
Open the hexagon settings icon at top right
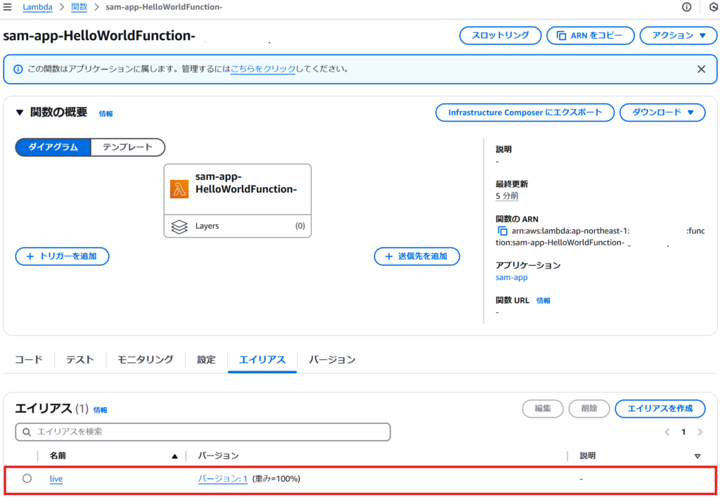coord(714,7)
